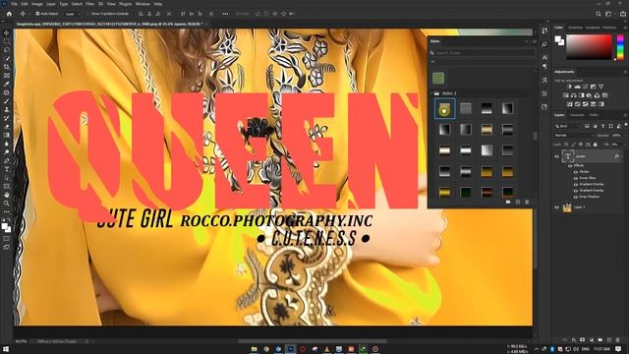
Task: Select the Hand tool
Action: tap(7, 195)
